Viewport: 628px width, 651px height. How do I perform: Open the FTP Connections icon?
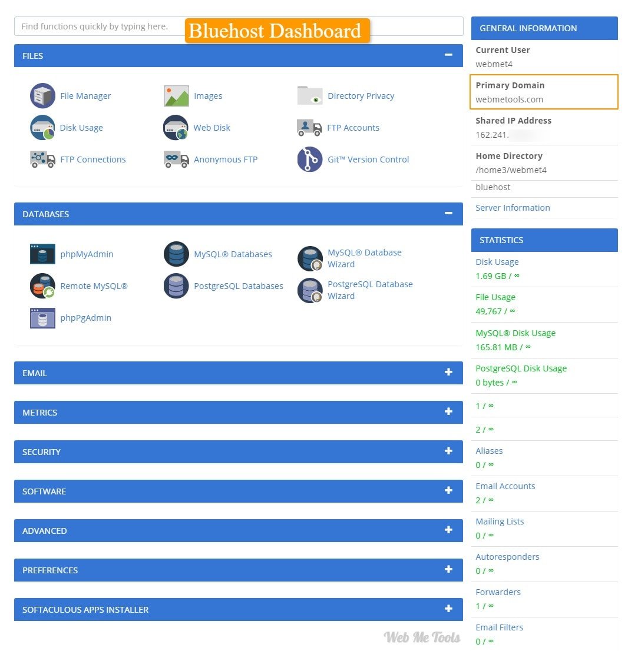click(42, 160)
